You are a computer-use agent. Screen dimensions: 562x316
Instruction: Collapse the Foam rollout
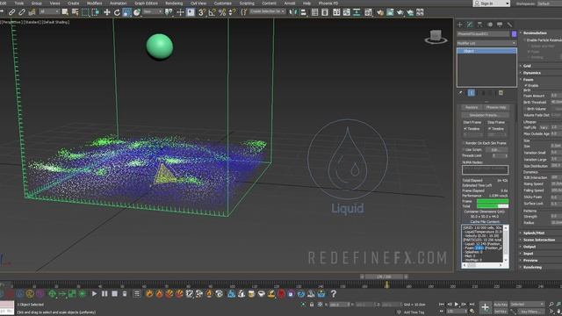(528, 80)
